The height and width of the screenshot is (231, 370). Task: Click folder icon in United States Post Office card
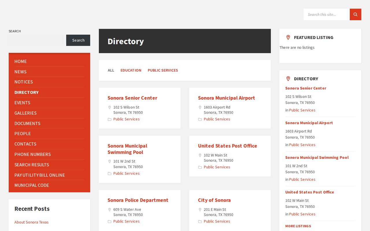[200, 167]
